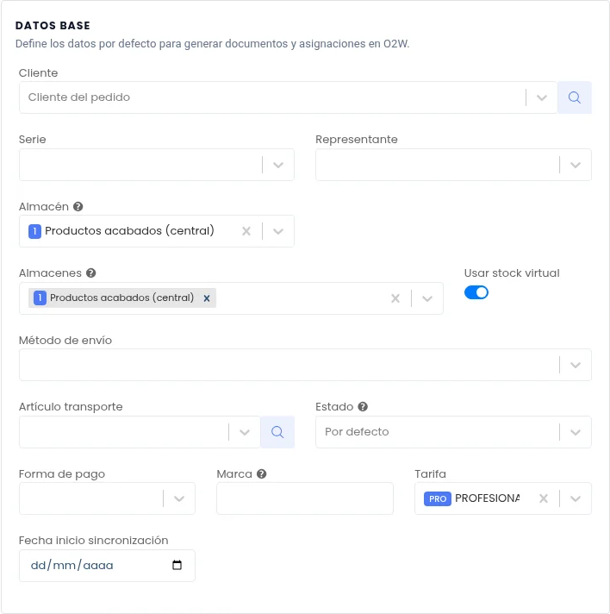This screenshot has height=614, width=610.
Task: Open the Forma de pago dropdown
Action: (x=179, y=498)
